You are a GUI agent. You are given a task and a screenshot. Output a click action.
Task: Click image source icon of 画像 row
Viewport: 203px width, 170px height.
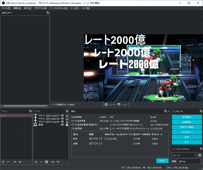point(36,125)
